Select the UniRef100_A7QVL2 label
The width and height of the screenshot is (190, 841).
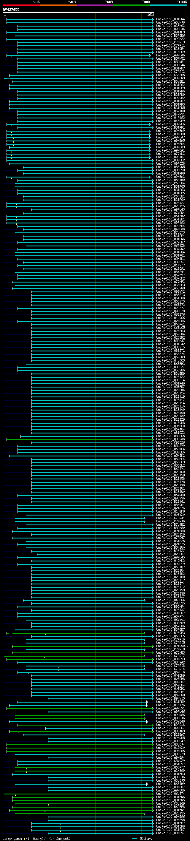tap(170, 154)
